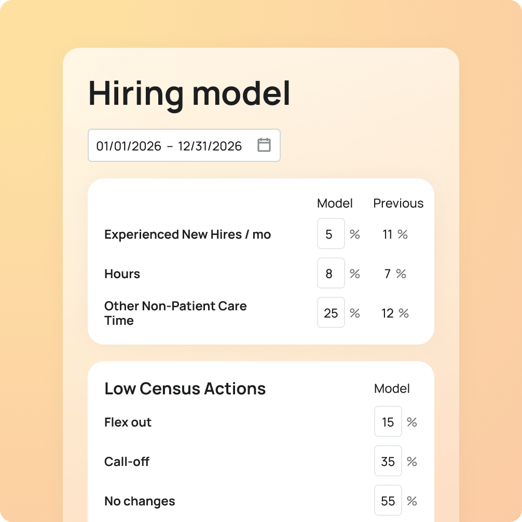Select the Flex out percentage input
522x522 pixels.
coord(388,421)
